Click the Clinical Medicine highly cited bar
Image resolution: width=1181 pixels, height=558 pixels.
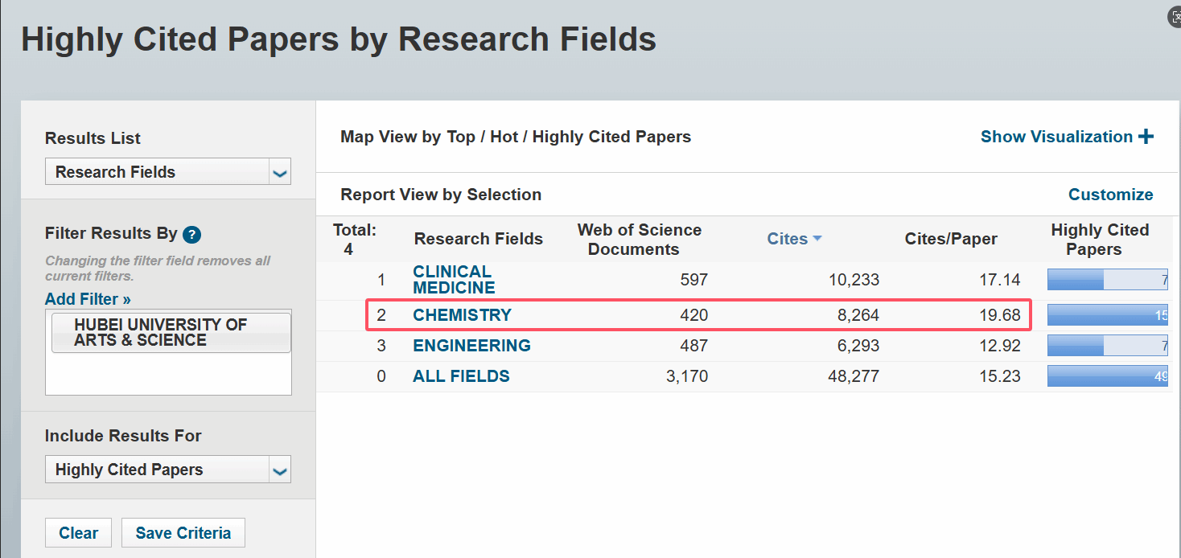(1107, 280)
